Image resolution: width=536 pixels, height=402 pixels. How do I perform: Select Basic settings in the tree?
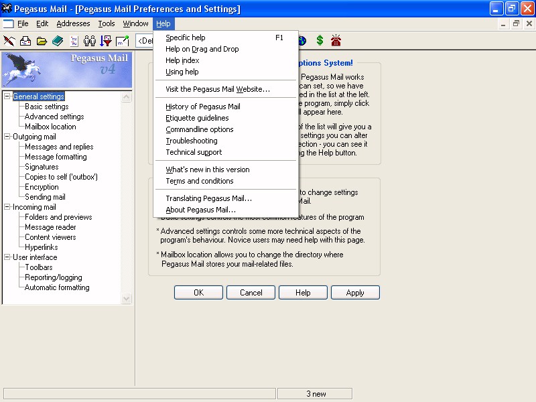pyautogui.click(x=47, y=107)
